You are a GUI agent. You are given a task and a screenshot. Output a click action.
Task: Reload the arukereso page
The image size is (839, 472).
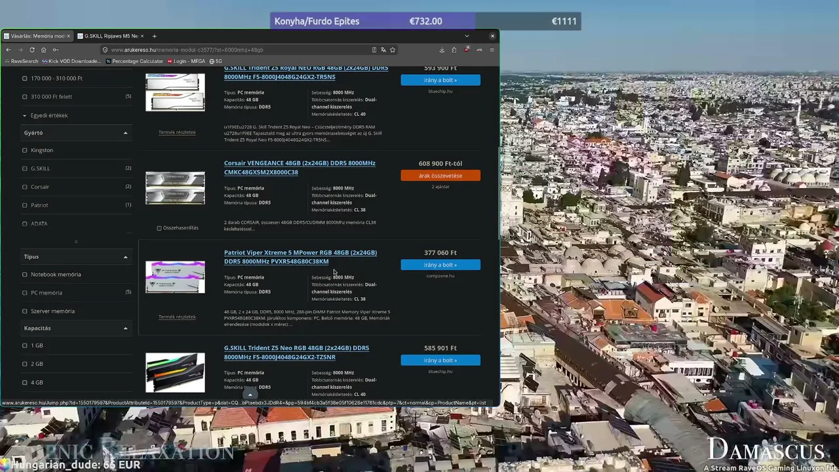(x=31, y=50)
